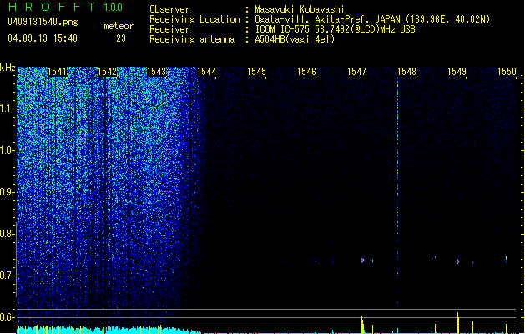Click the tall yellow power spike near 1549
Image resolution: width=525 pixels, height=334 pixels.
(x=457, y=323)
